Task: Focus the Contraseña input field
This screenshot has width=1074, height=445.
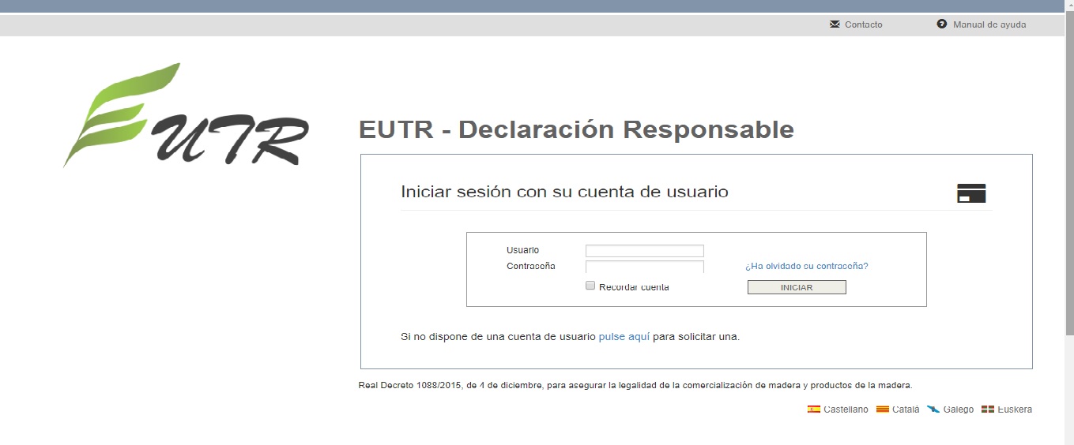Action: pos(644,267)
